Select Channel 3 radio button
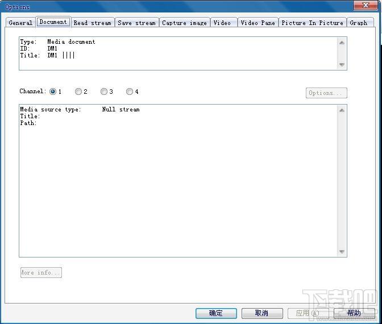Image resolution: width=382 pixels, height=324 pixels. tap(104, 92)
